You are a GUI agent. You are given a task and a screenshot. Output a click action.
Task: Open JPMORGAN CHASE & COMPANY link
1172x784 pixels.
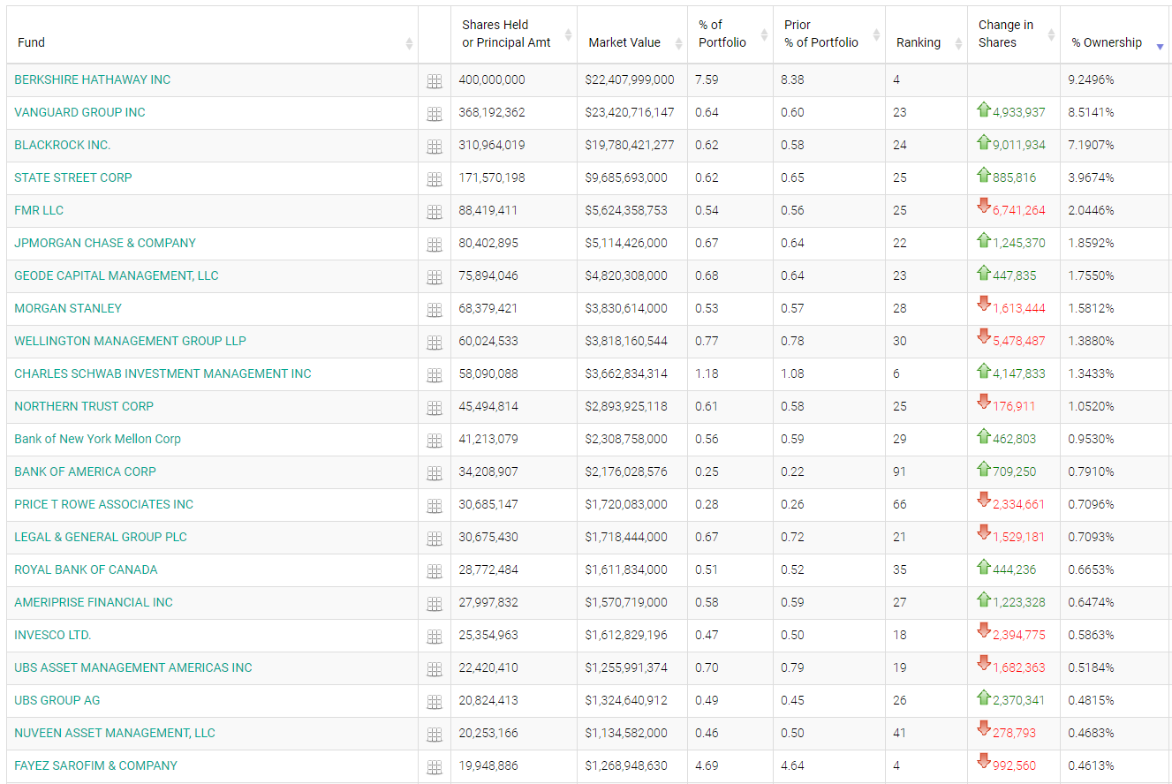coord(105,243)
